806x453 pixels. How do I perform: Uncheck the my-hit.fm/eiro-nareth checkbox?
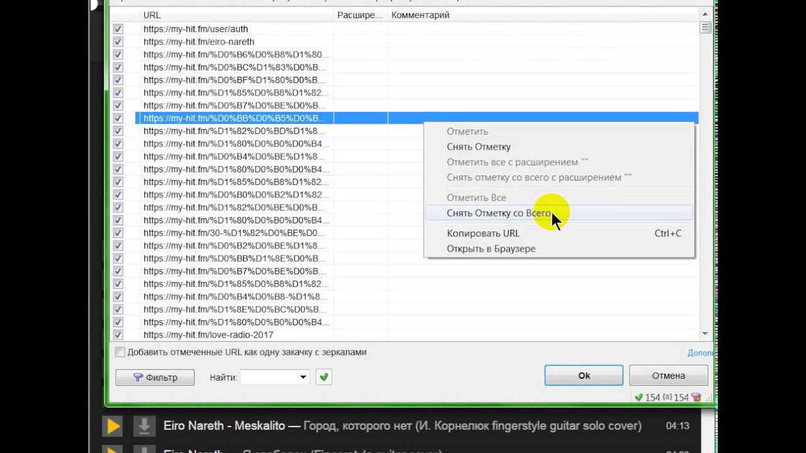[x=118, y=42]
